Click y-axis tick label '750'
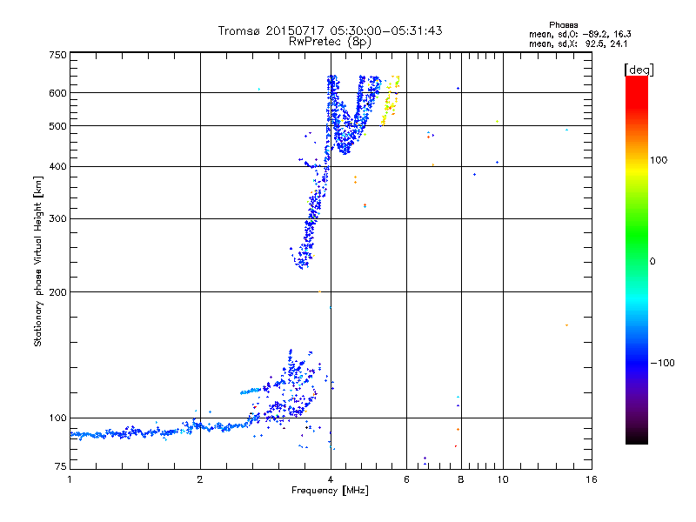The image size is (696, 522). (x=57, y=55)
